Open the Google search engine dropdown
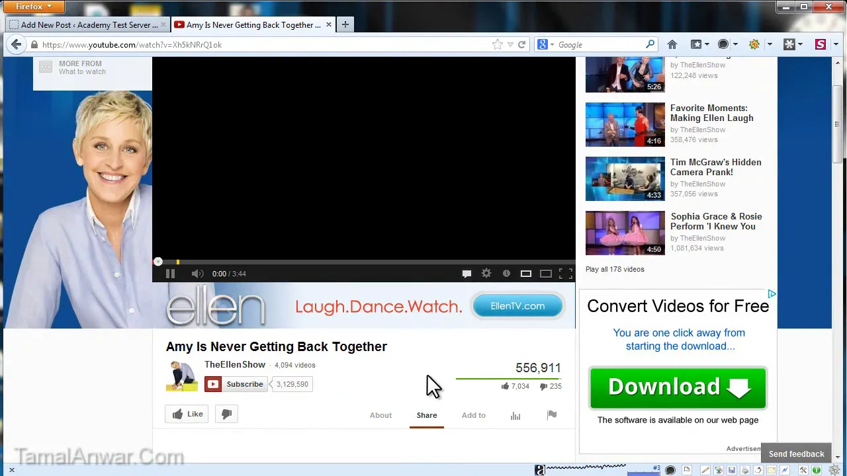Screen dimensions: 847x476 point(546,44)
